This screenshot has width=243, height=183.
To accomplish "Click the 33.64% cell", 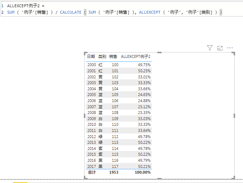I will click(x=144, y=131).
